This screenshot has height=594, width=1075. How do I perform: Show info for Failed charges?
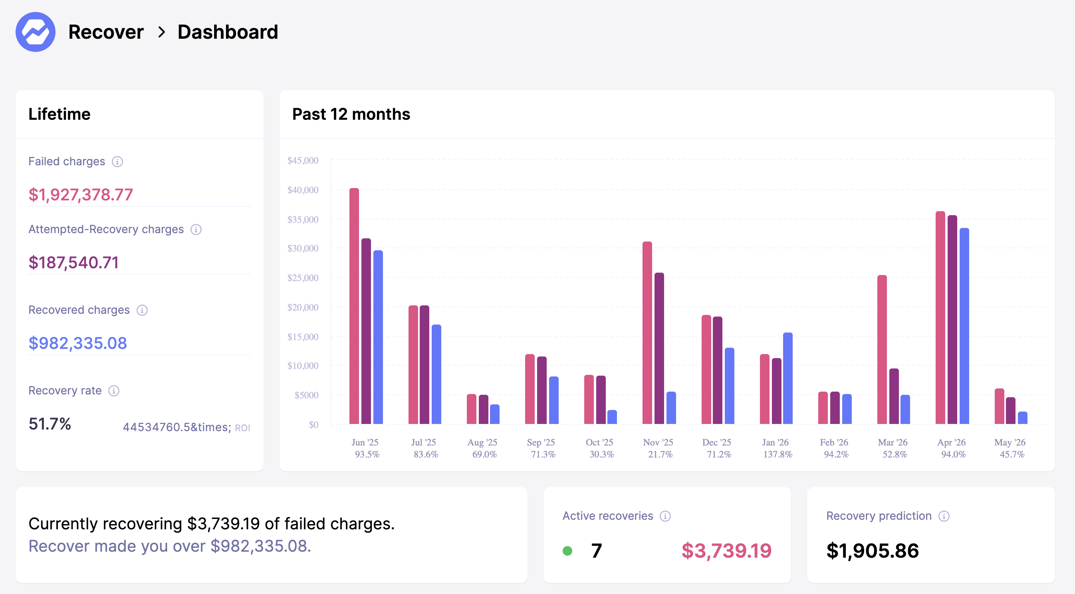(x=117, y=161)
